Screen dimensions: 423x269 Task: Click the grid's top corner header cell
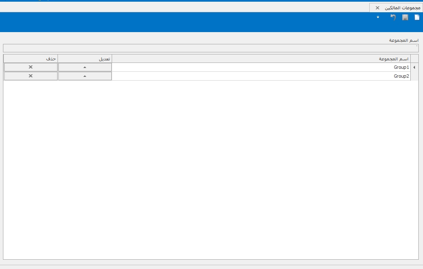pos(414,59)
